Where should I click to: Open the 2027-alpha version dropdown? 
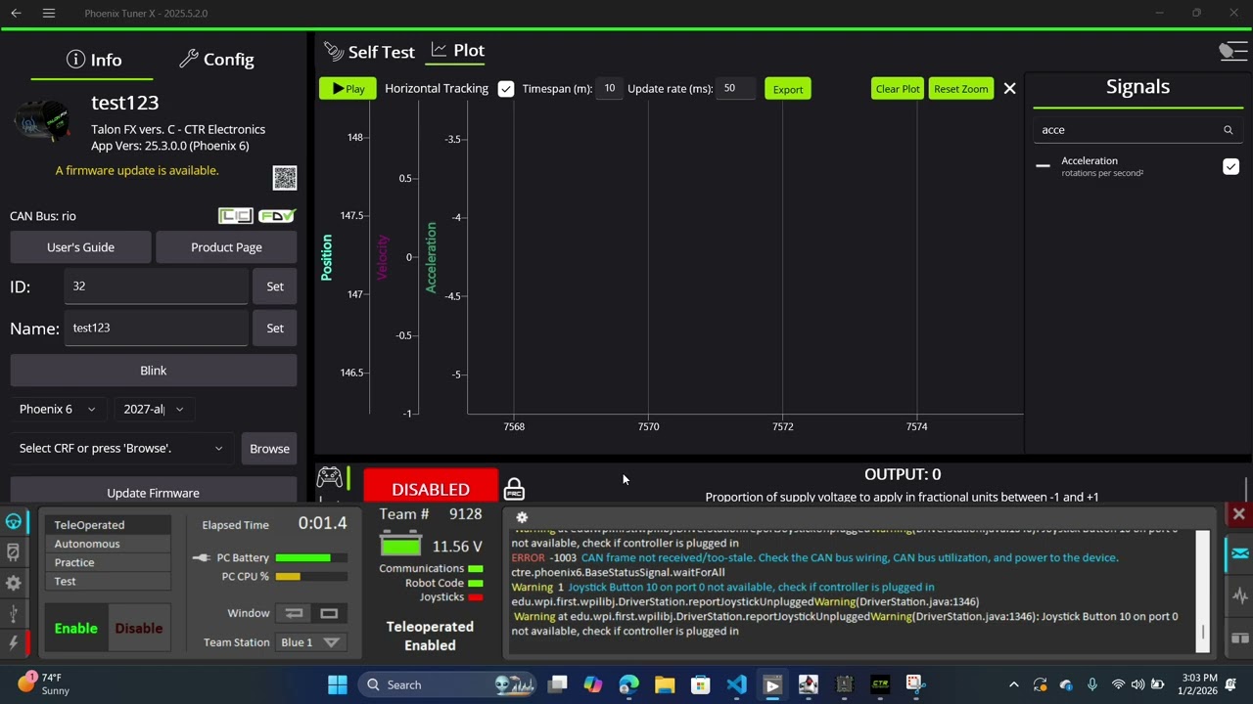click(153, 409)
